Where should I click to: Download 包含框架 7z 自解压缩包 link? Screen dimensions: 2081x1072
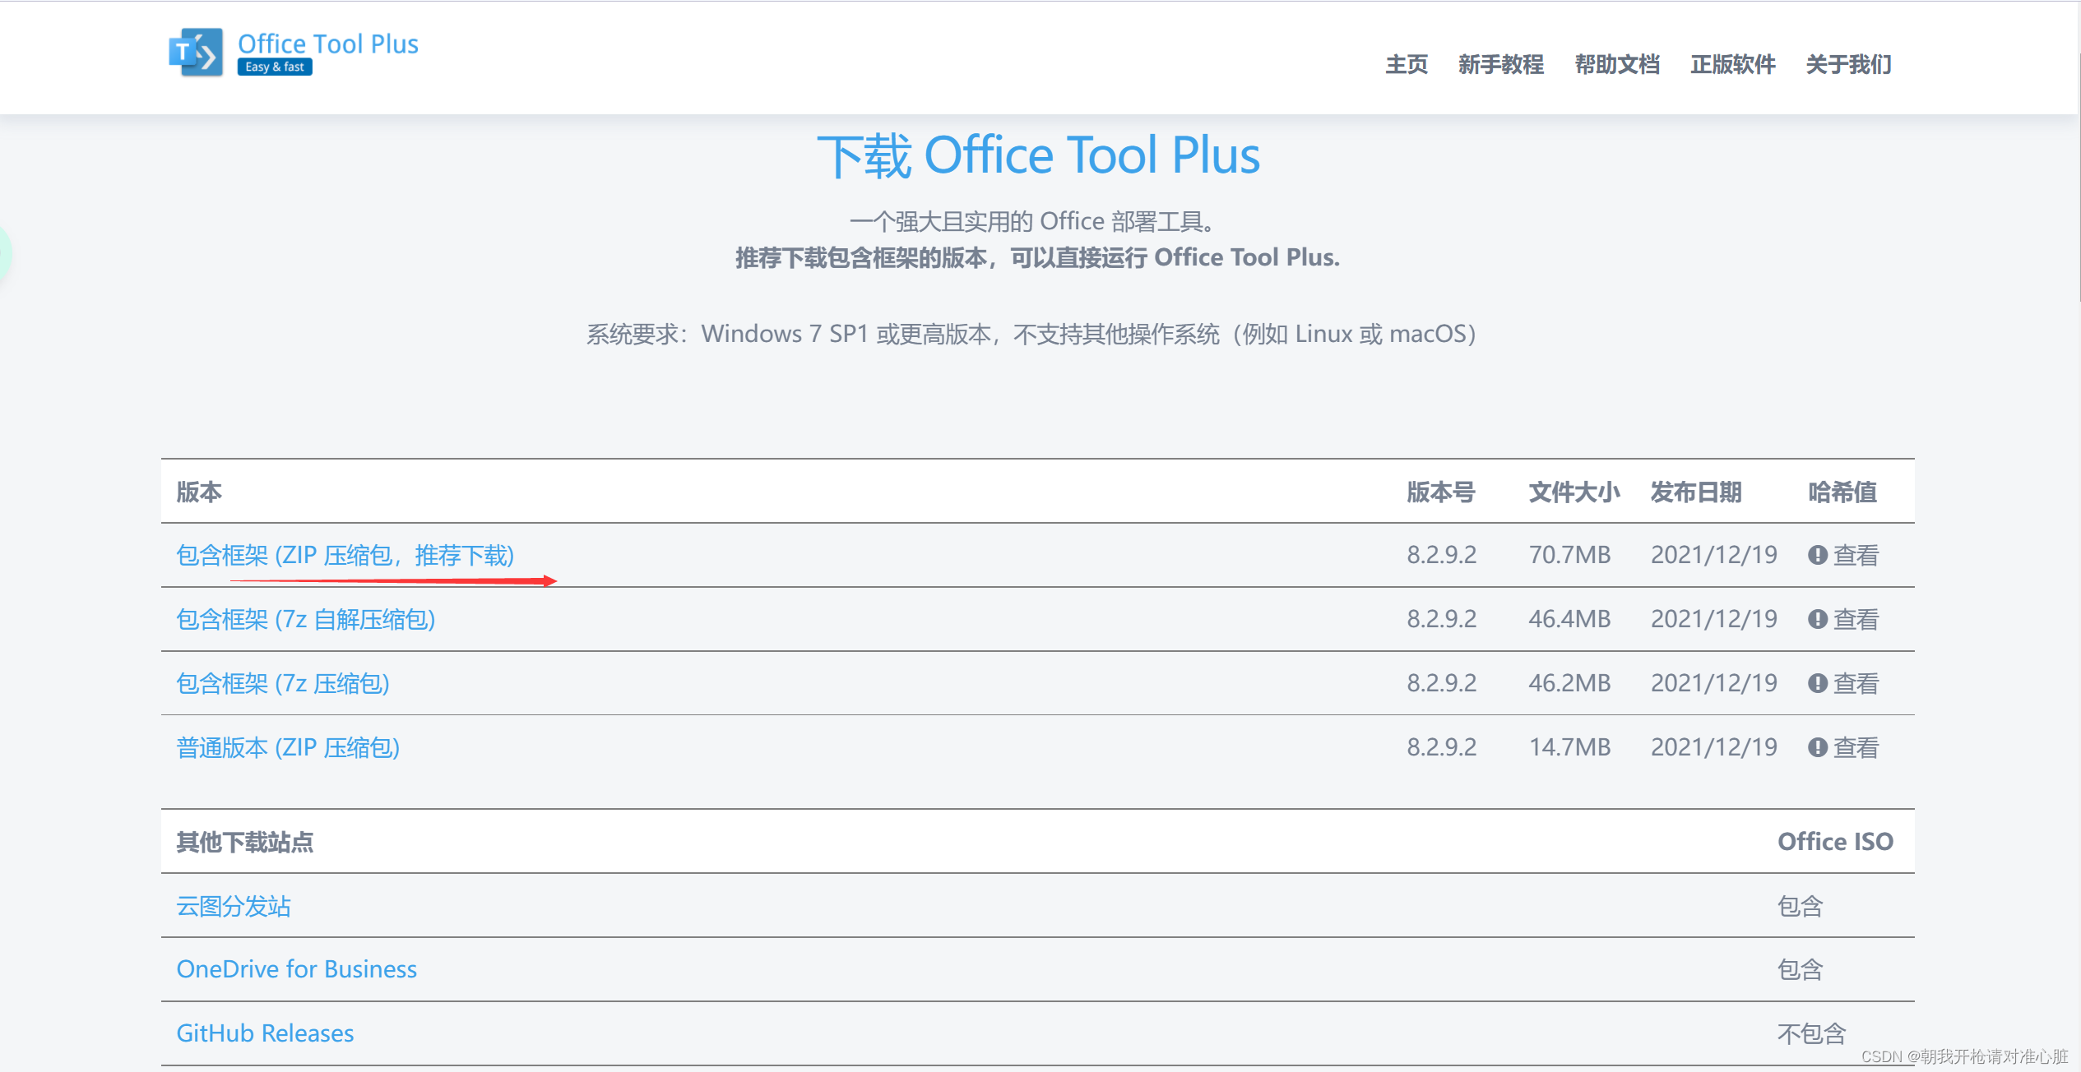tap(306, 619)
